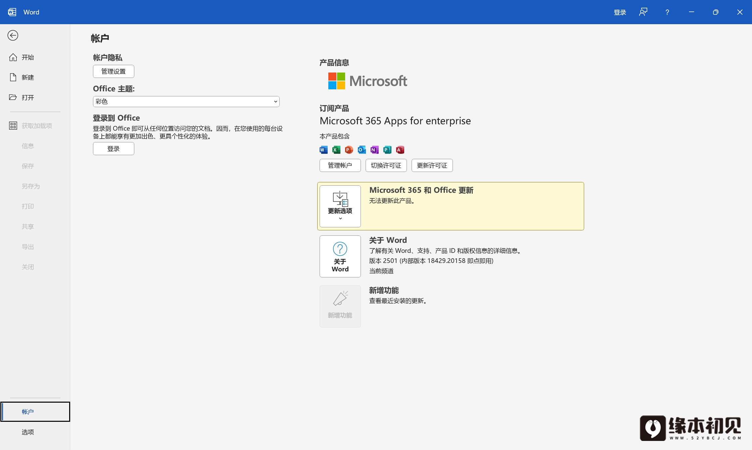Click the 本产品包含 label

tap(335, 136)
